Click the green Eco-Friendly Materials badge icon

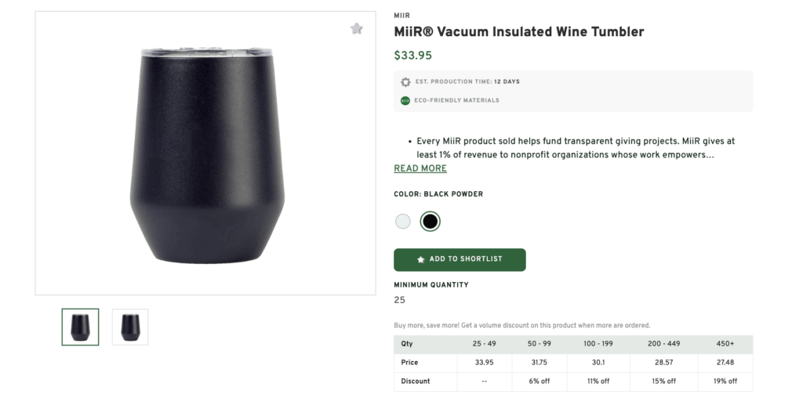click(x=405, y=100)
